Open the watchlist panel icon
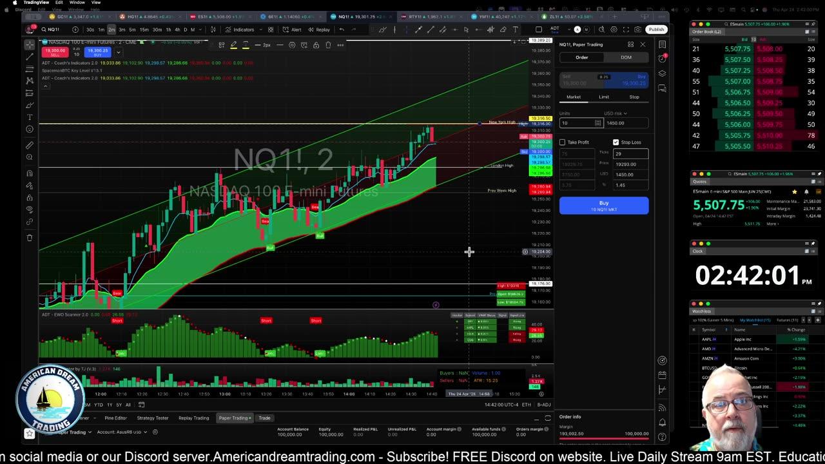 (x=662, y=44)
